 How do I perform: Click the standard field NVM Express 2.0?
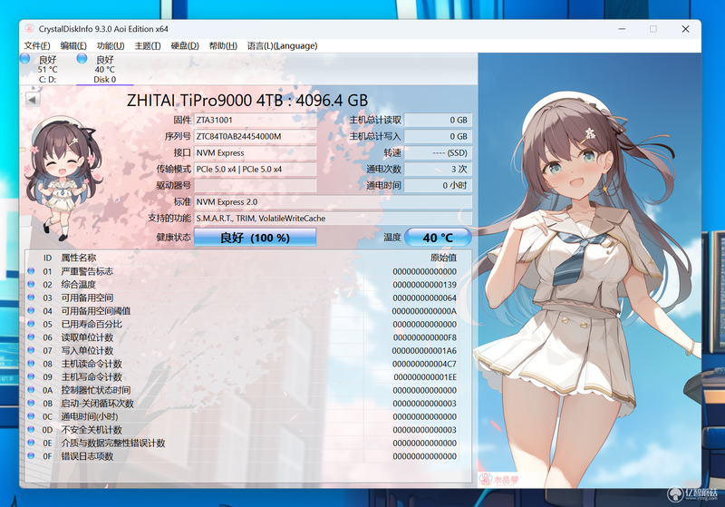tap(333, 202)
